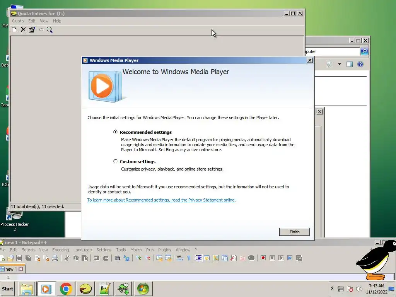Click Notepad++ Record Macro red dot

(263, 258)
